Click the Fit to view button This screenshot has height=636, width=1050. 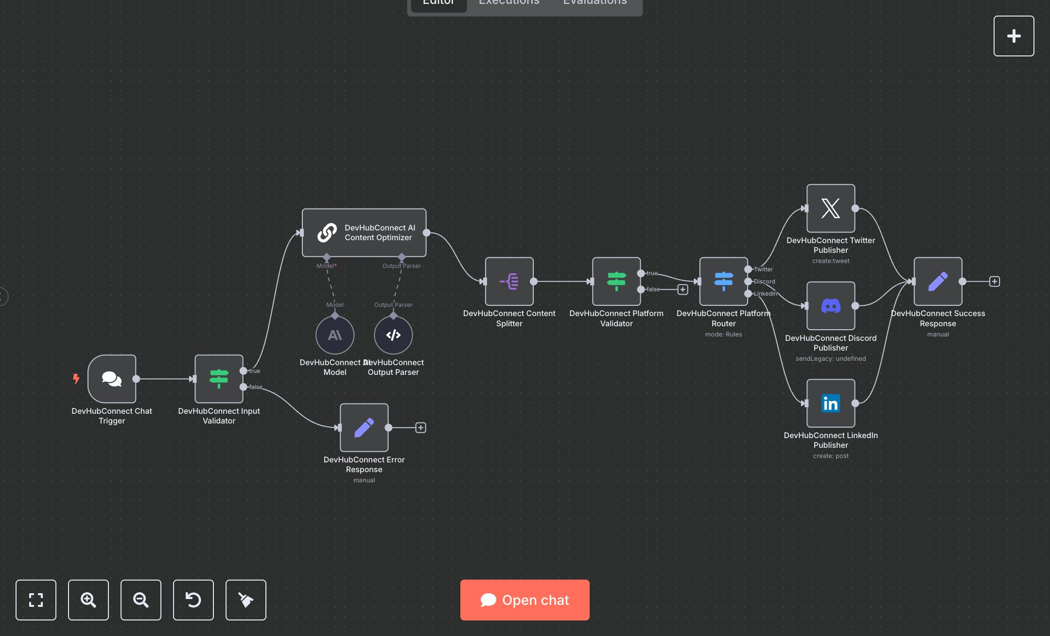(x=36, y=600)
